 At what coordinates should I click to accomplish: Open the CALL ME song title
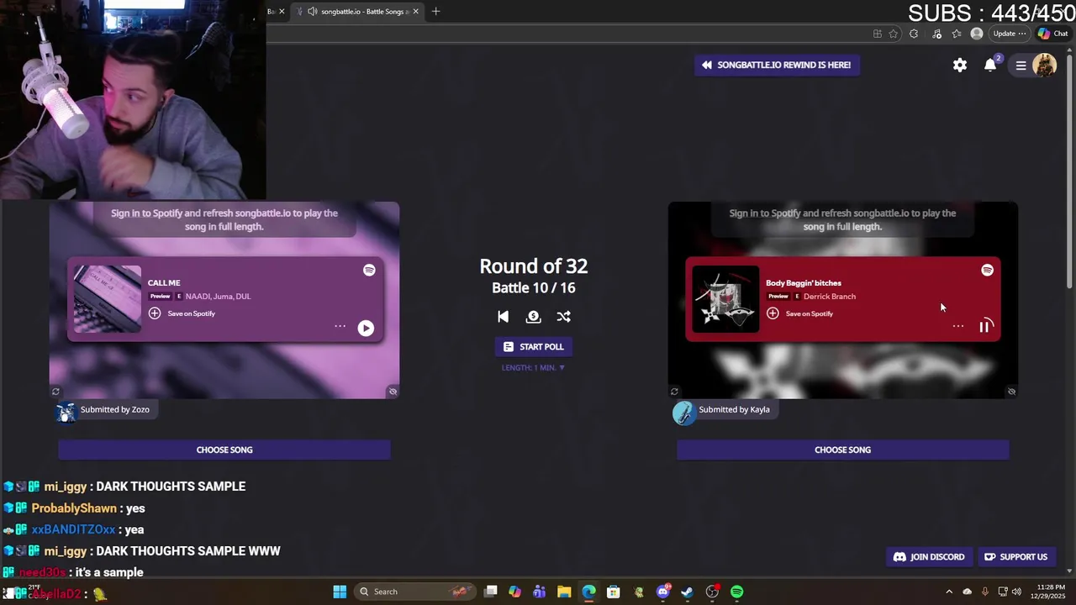[164, 283]
